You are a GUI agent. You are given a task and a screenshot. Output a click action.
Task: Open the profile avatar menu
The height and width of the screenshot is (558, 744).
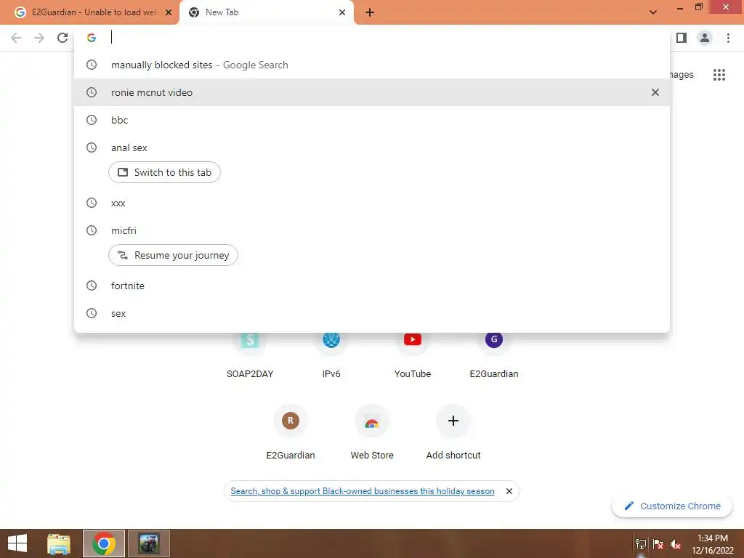coord(705,38)
